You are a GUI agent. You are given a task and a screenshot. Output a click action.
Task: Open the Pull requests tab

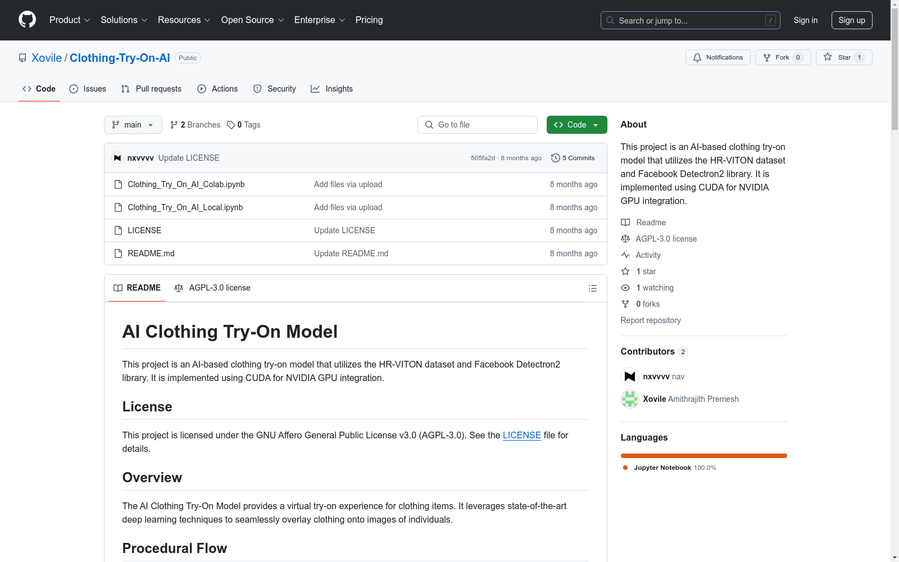tap(151, 89)
